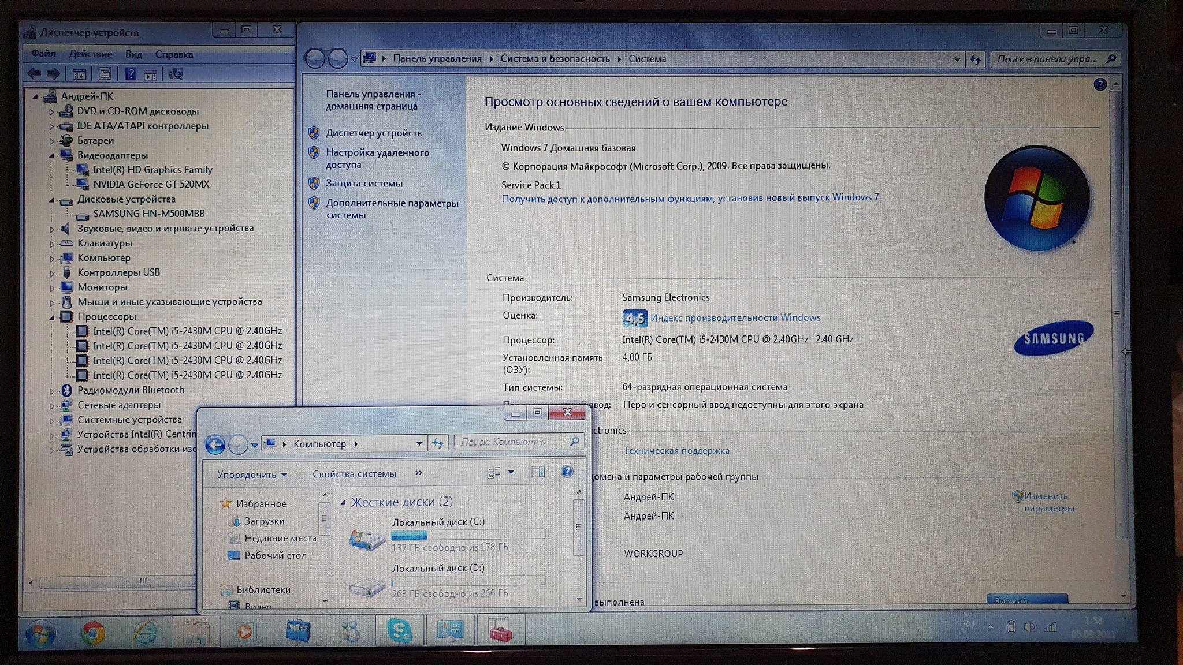Open Google Chrome from the taskbar
The width and height of the screenshot is (1183, 665).
[92, 633]
